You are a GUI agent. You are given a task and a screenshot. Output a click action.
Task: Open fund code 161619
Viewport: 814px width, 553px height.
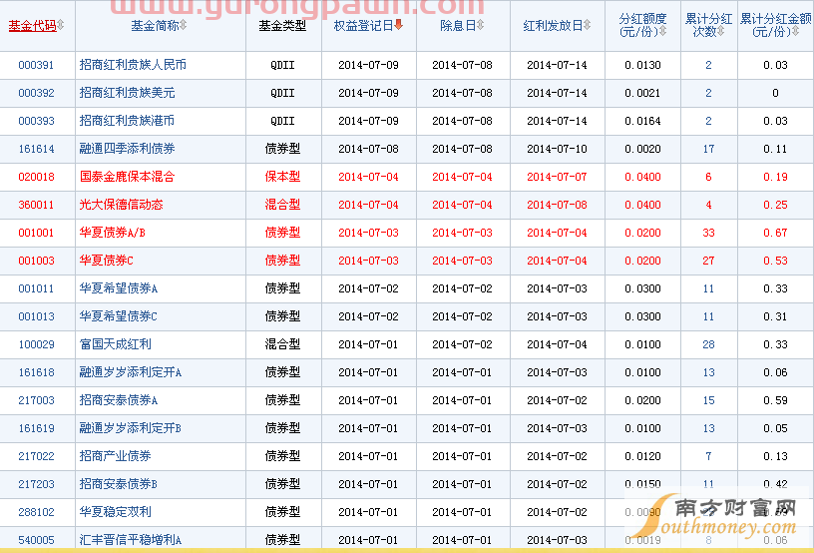pyautogui.click(x=36, y=429)
